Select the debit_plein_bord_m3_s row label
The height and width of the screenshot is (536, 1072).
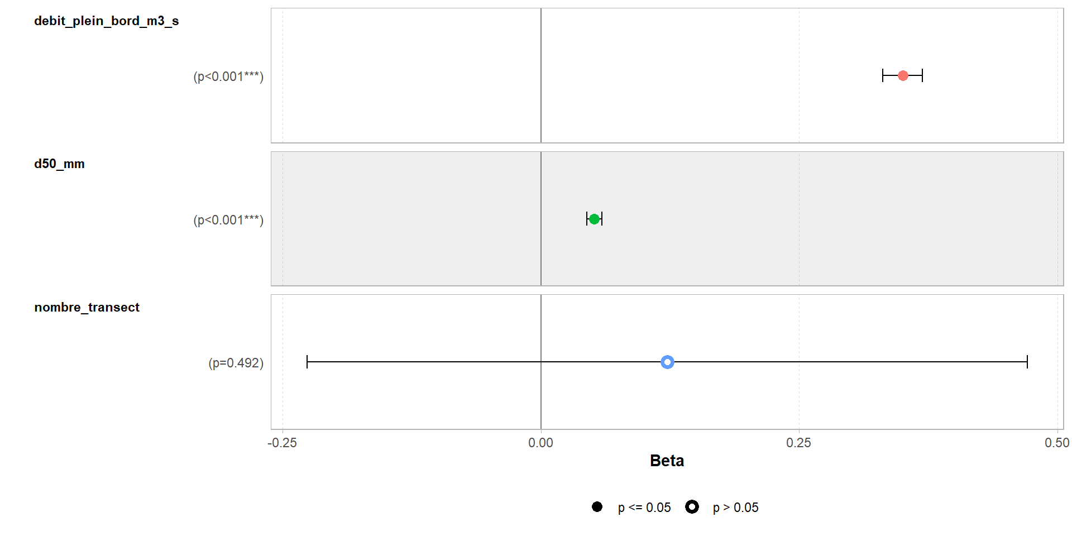click(x=106, y=21)
